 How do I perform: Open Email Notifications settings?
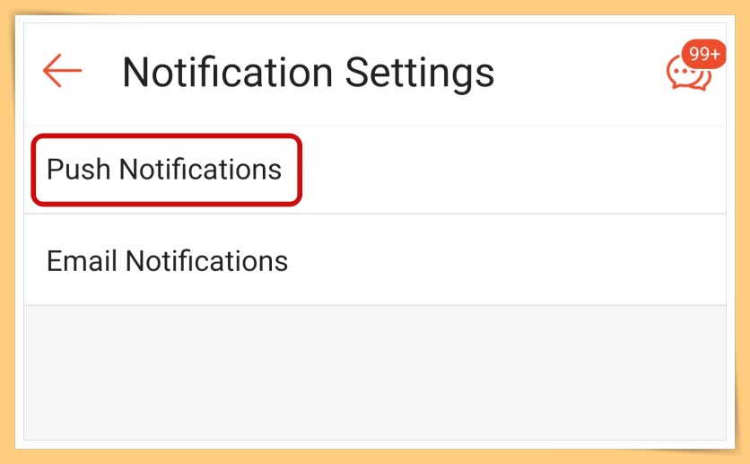point(167,261)
